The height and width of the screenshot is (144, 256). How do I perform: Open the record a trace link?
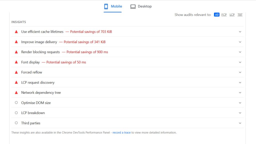click(121, 132)
